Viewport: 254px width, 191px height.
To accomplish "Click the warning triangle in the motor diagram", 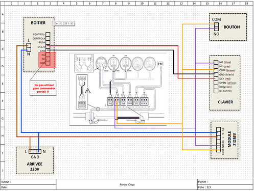I will [87, 91].
